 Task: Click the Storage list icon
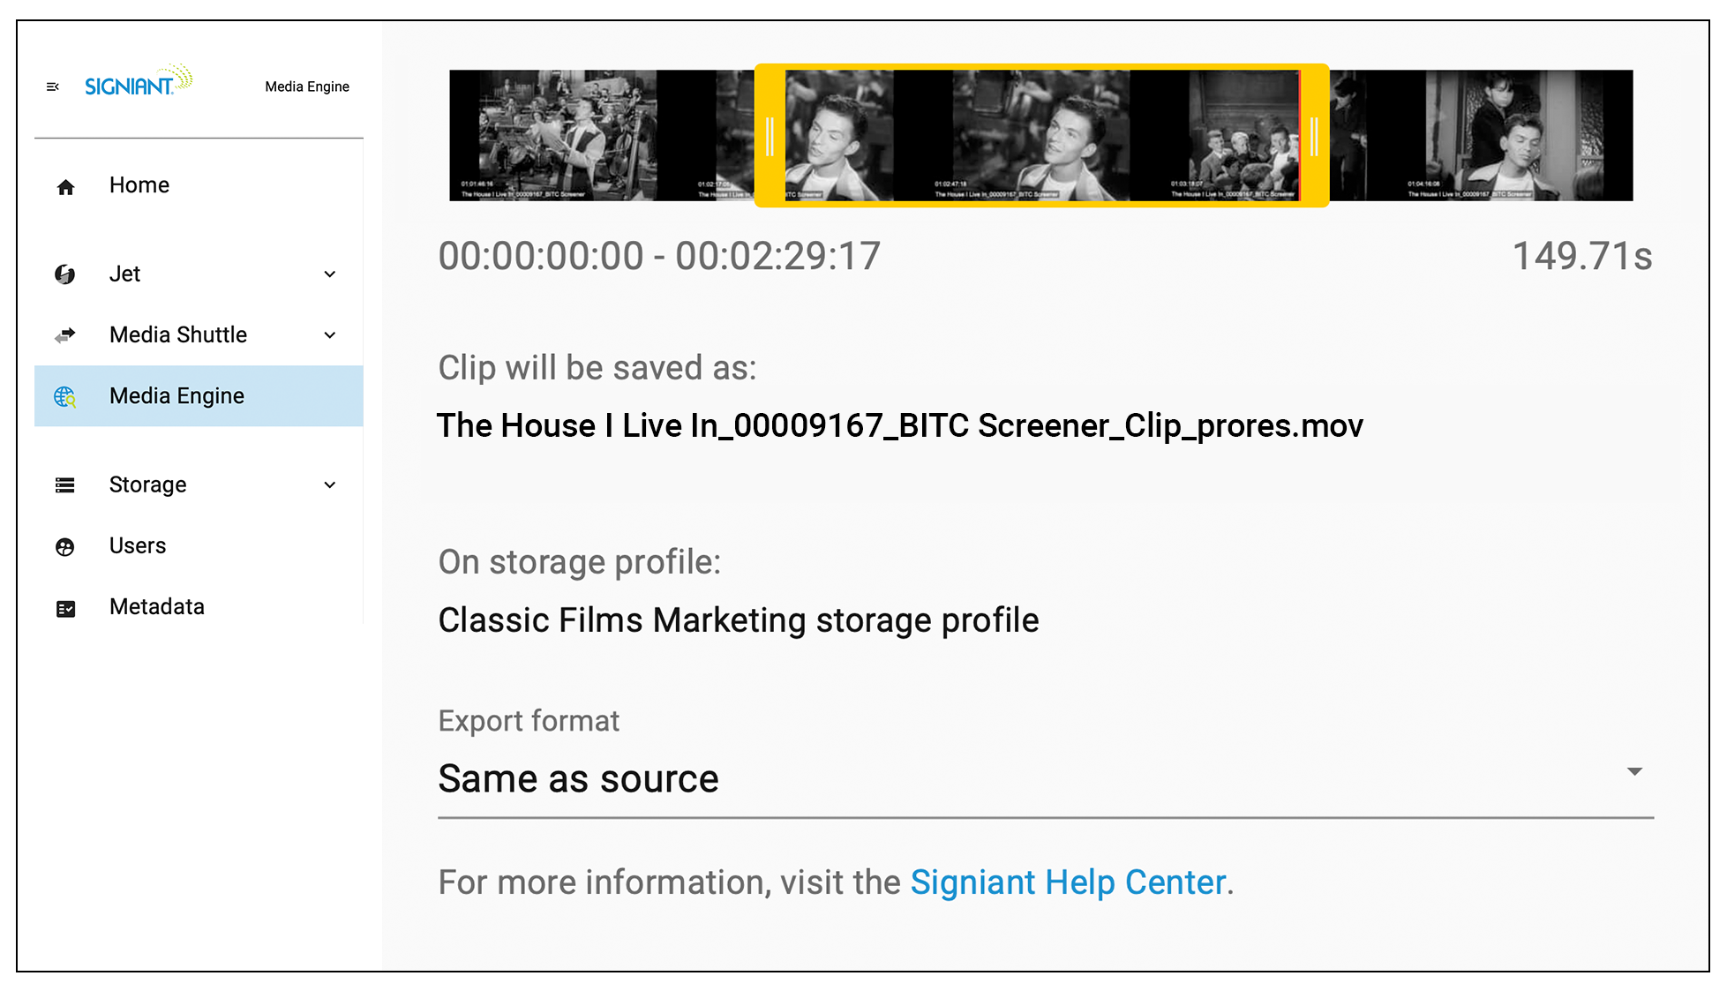point(64,484)
